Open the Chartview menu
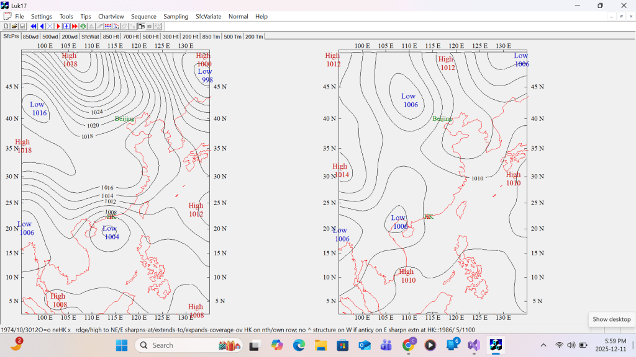 [x=111, y=16]
